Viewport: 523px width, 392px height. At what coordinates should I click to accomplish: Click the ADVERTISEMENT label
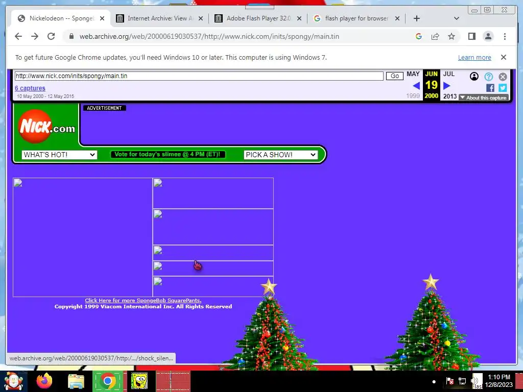point(104,108)
